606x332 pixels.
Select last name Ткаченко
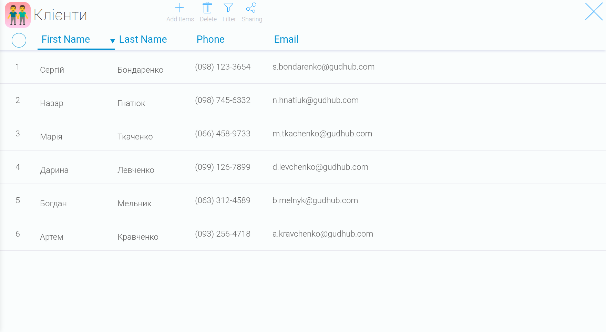point(135,137)
